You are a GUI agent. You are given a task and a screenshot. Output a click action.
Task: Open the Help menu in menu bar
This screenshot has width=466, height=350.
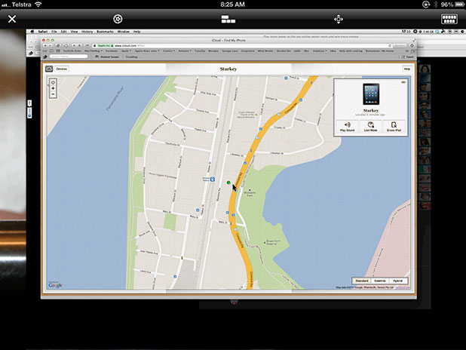tap(136, 32)
